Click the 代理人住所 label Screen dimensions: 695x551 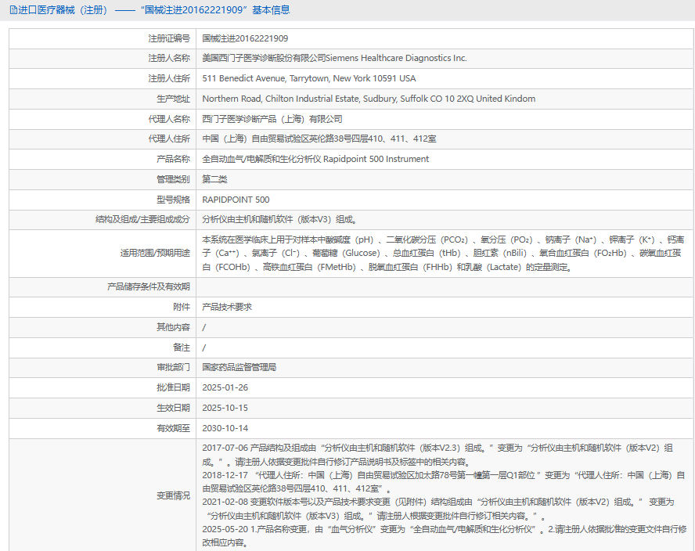[169, 139]
